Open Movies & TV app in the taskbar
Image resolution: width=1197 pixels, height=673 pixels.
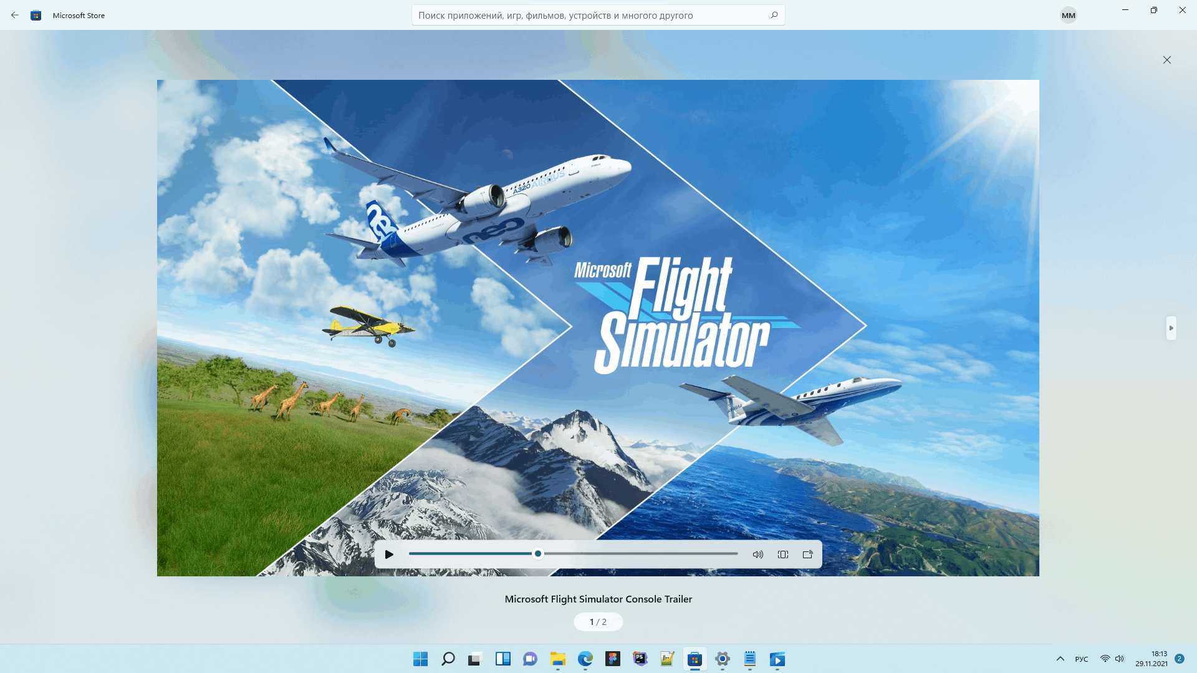(777, 659)
